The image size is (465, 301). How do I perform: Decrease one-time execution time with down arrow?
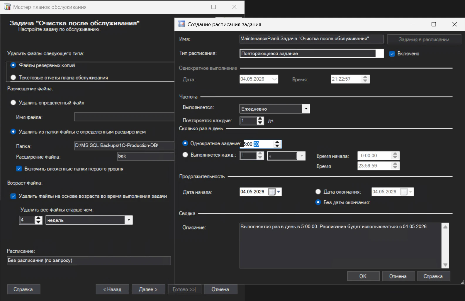point(365,81)
